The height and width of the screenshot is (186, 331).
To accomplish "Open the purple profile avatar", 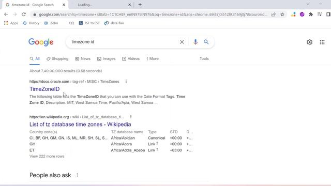I will point(302,14).
